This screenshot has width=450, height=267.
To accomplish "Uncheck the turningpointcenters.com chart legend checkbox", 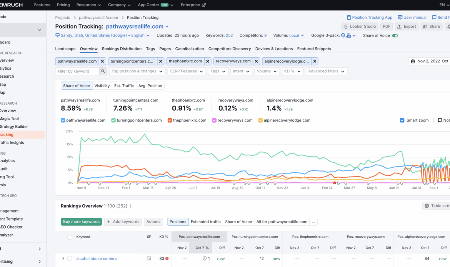I will [114, 120].
